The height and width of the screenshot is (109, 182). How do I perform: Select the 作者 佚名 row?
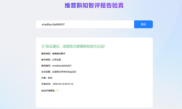coord(47,78)
